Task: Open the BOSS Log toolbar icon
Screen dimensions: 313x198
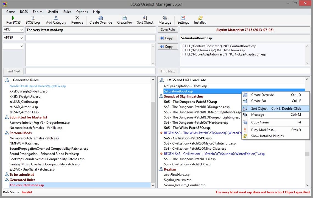Action: coord(33,18)
